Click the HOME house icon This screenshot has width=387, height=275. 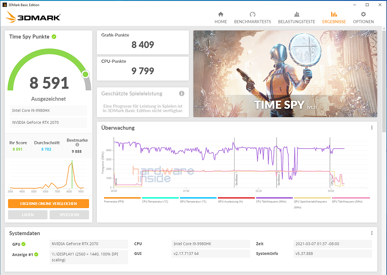221,14
